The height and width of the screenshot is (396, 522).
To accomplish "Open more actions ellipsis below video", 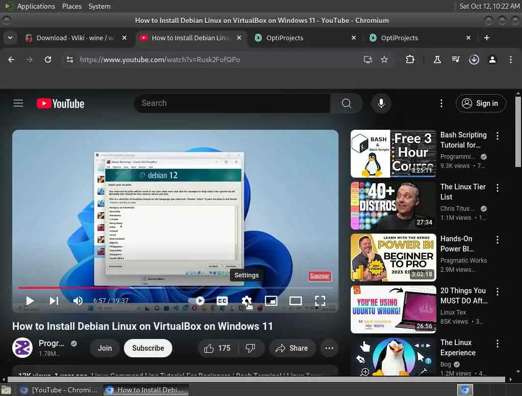I will (x=329, y=348).
